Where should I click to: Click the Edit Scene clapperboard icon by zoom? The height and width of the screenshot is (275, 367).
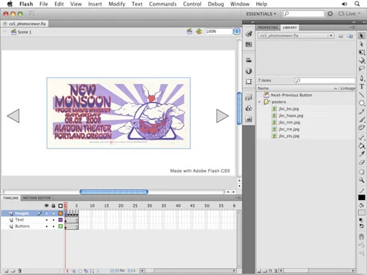[x=189, y=32]
